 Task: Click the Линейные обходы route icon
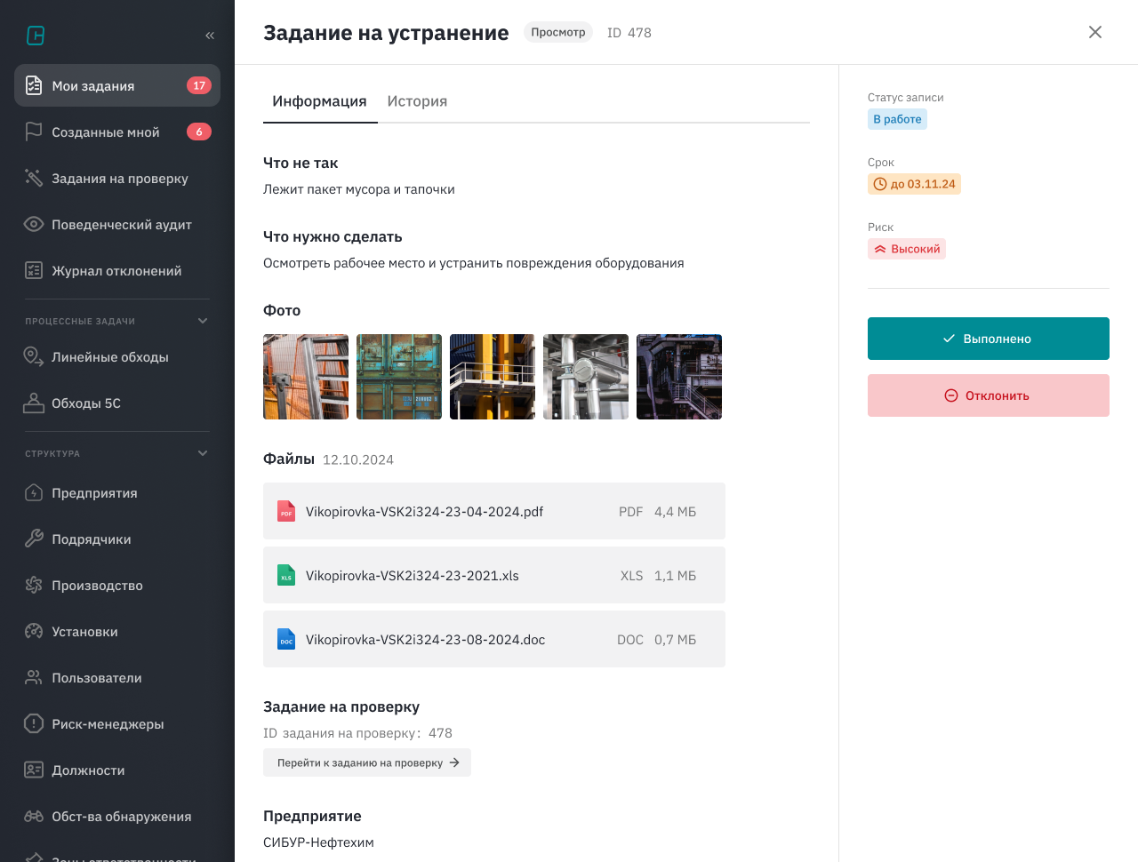34,356
